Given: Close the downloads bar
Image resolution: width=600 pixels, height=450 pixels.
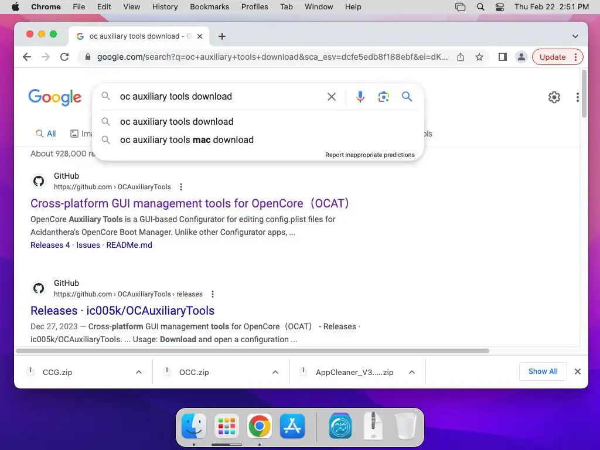Looking at the screenshot, I should [578, 371].
